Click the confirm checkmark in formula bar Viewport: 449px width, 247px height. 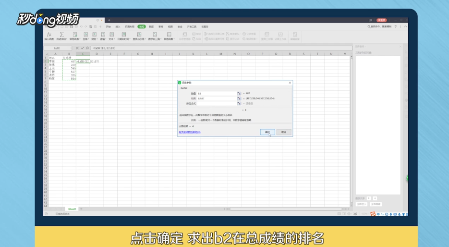tap(83, 48)
